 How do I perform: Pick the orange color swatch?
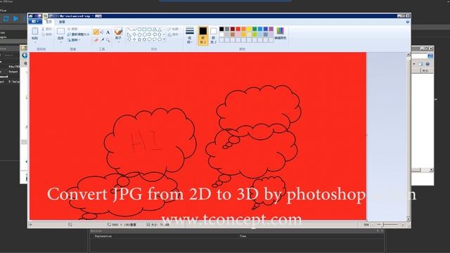[x=244, y=29]
